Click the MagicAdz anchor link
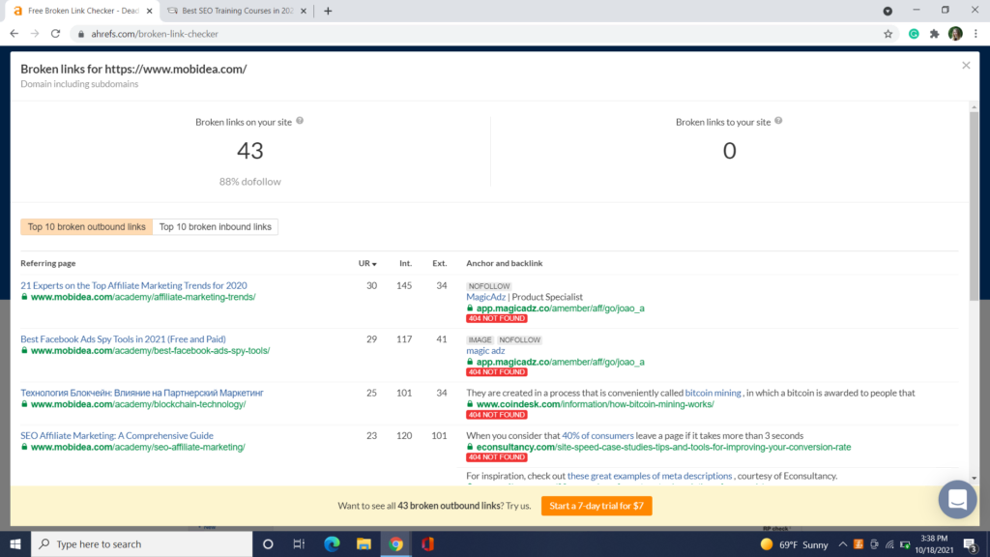This screenshot has width=990, height=557. [x=485, y=297]
